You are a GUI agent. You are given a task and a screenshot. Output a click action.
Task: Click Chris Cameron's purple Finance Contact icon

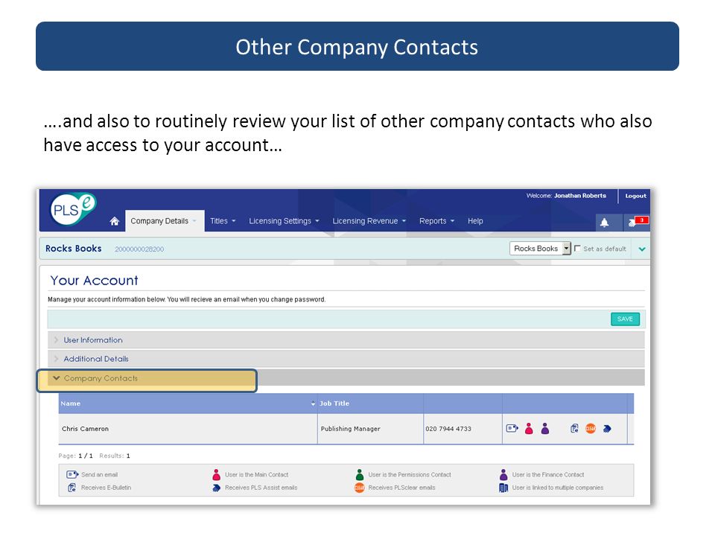545,429
